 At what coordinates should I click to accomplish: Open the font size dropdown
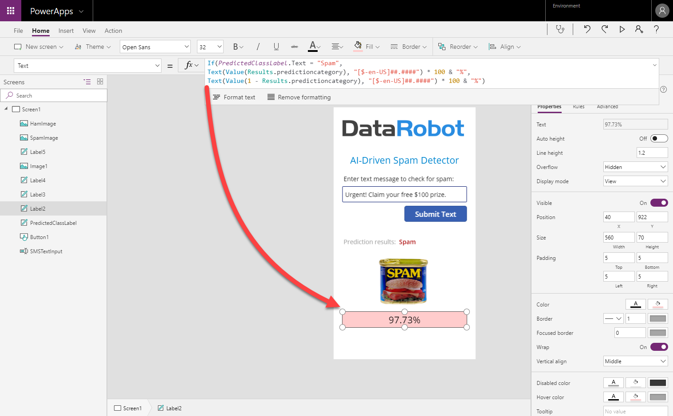click(210, 47)
